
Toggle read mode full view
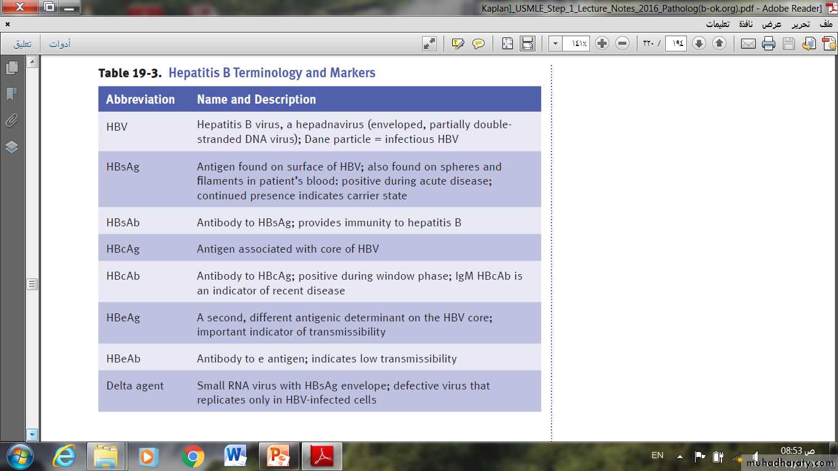[x=429, y=44]
